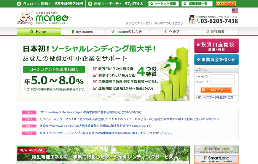Click the 口座開設手数料 check mark
The width and height of the screenshot is (258, 164).
point(95,81)
